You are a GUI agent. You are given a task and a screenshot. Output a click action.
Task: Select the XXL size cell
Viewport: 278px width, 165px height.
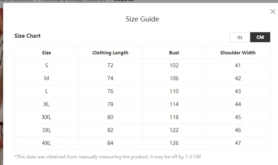tap(46, 117)
